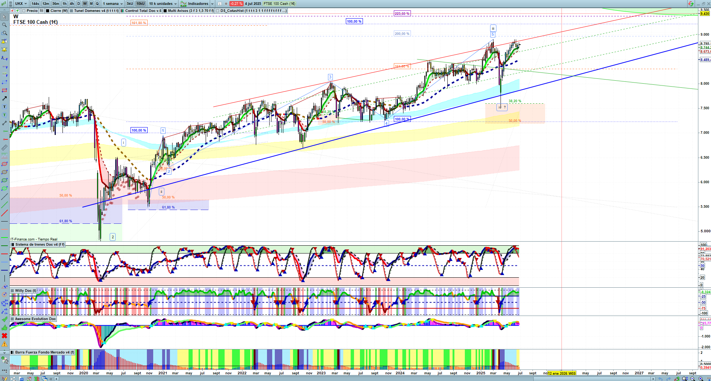Click the yellow bell alert icon

tap(4, 49)
